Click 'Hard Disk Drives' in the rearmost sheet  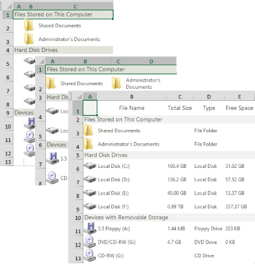click(36, 50)
